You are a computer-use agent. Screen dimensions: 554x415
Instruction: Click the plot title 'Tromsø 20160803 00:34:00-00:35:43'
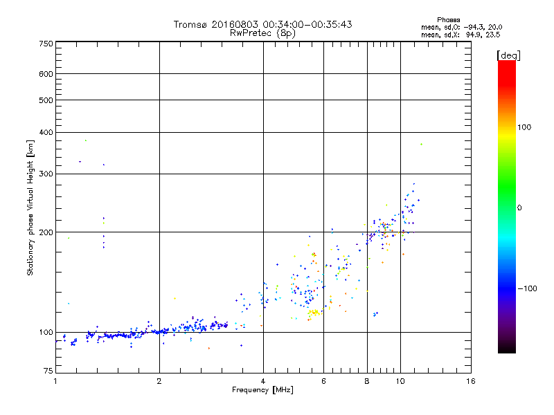[262, 24]
